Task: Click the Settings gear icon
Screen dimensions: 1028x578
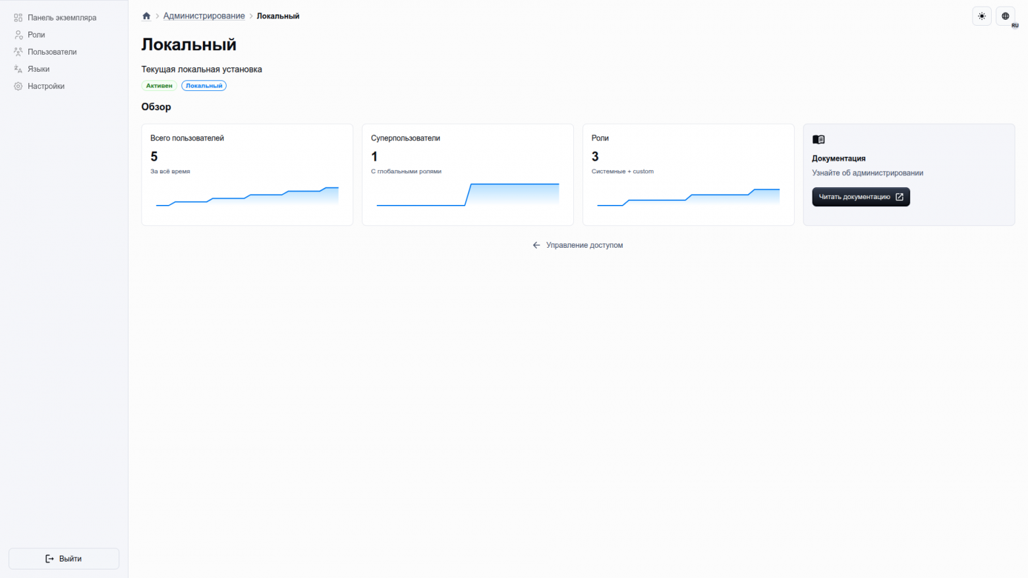Action: click(18, 86)
